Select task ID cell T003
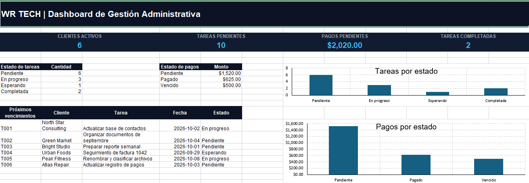This screenshot has height=183, width=529. (21, 147)
